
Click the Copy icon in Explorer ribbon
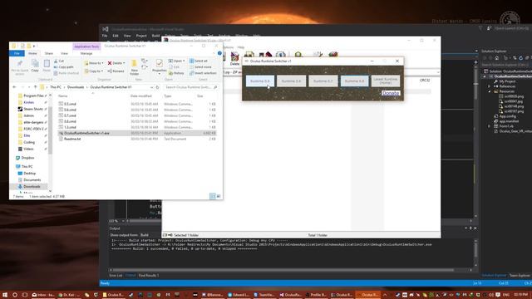(35, 66)
